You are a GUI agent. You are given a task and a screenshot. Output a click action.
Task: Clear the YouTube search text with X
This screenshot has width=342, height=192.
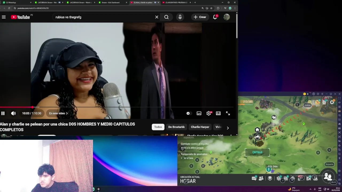(157, 17)
